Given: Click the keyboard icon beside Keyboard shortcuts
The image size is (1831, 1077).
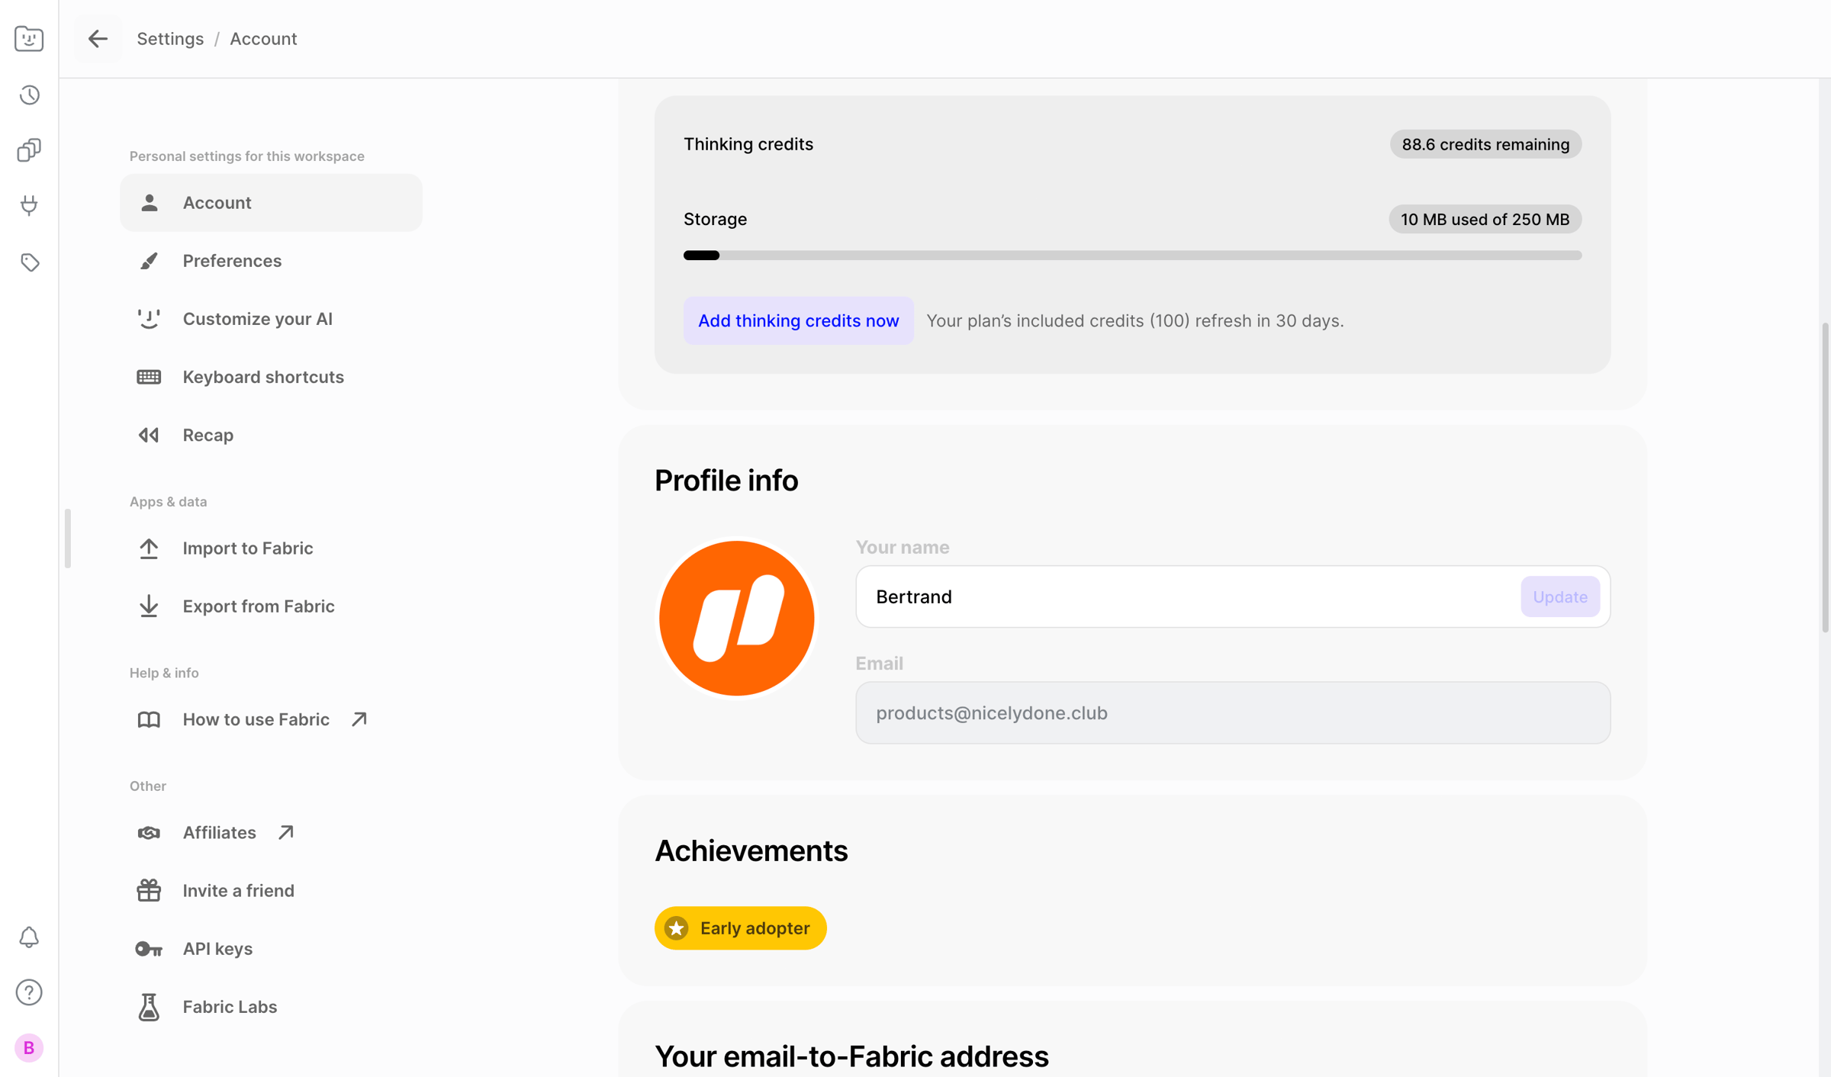Looking at the screenshot, I should pyautogui.click(x=149, y=377).
